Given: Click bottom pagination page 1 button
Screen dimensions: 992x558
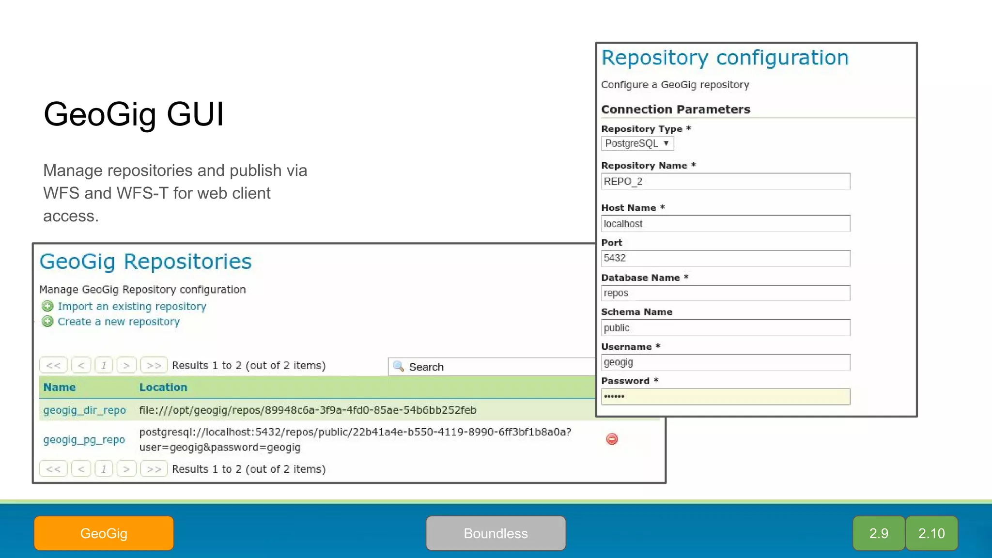Looking at the screenshot, I should point(104,469).
